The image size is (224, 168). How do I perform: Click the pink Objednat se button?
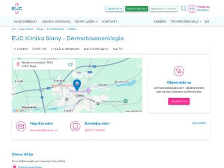(179, 101)
